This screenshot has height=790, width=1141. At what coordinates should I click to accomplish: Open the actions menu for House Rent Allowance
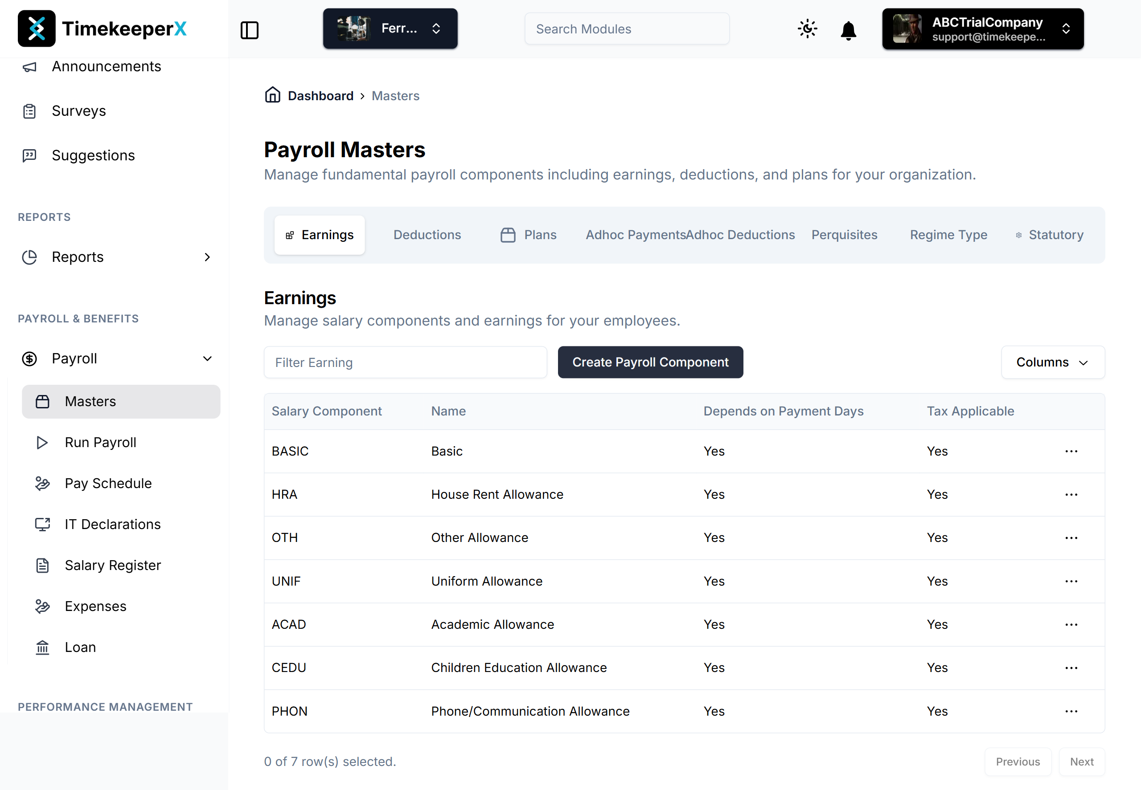click(1071, 494)
